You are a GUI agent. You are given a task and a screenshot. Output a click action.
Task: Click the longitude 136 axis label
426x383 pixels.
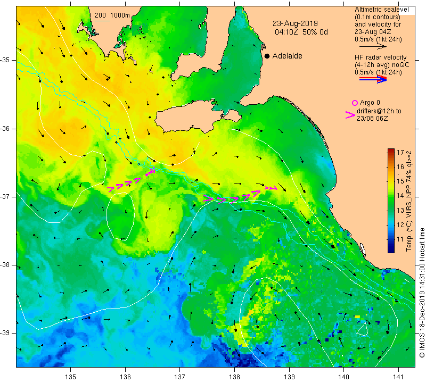(125, 377)
